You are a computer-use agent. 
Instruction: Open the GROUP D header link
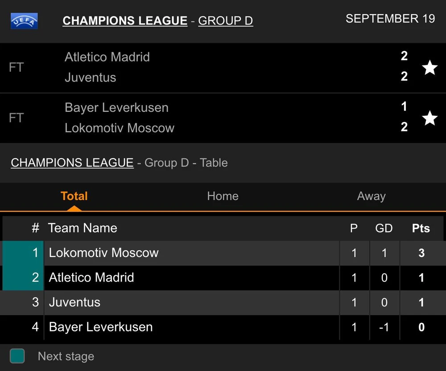225,21
